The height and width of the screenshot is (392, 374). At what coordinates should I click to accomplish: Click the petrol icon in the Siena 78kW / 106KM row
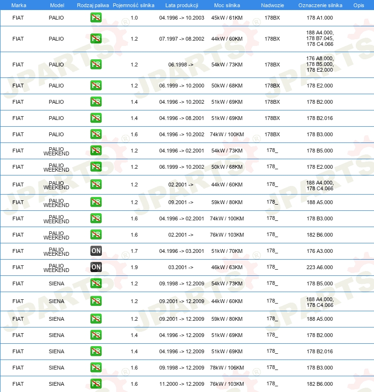click(96, 368)
